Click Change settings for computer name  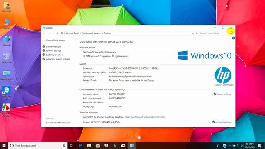point(223,94)
